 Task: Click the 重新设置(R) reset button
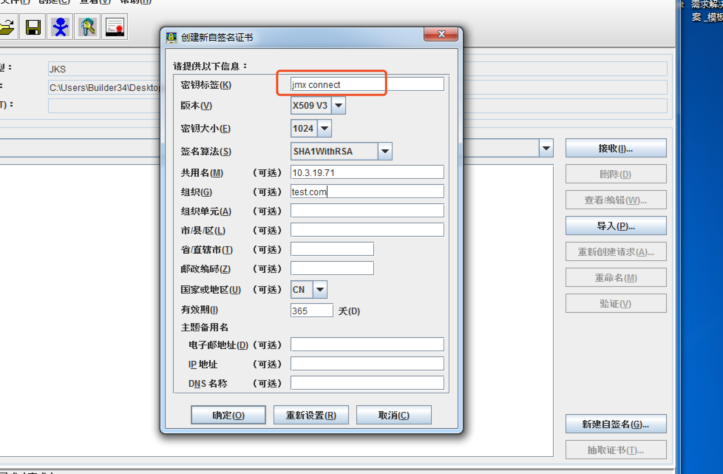click(311, 415)
